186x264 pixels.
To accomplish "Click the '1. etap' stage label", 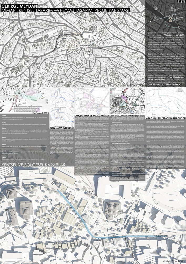I will click(x=4, y=115).
